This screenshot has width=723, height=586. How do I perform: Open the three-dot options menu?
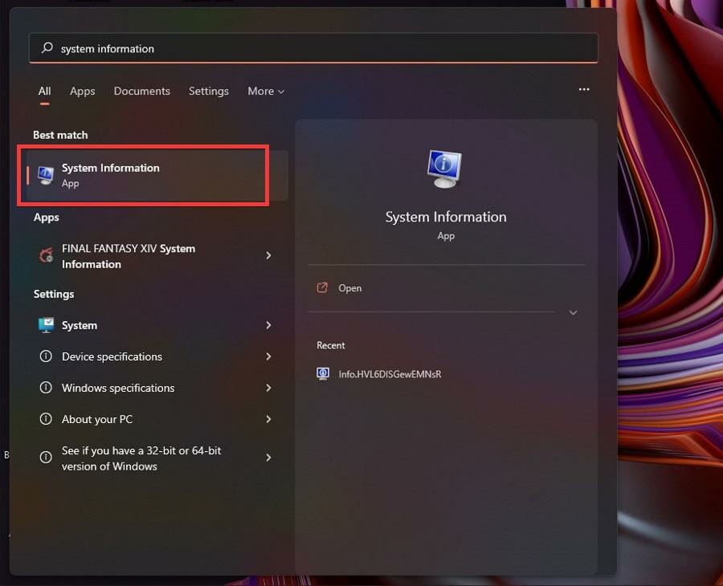[584, 89]
